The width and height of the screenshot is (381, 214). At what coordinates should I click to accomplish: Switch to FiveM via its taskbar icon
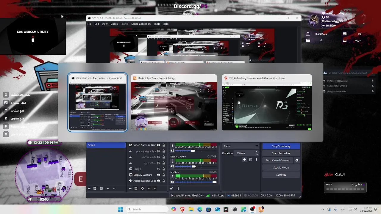point(261,209)
